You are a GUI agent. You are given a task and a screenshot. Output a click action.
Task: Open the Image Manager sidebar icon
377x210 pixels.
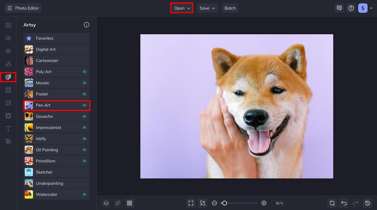8,25
